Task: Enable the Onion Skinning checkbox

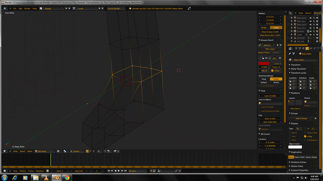Action: (272, 63)
